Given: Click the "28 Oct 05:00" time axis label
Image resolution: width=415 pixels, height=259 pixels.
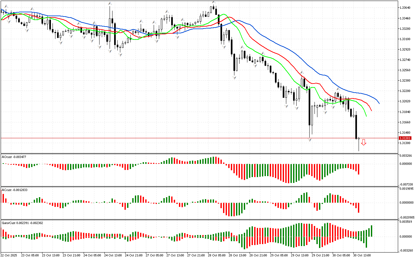Looking at the screenshot, I should (217, 255).
